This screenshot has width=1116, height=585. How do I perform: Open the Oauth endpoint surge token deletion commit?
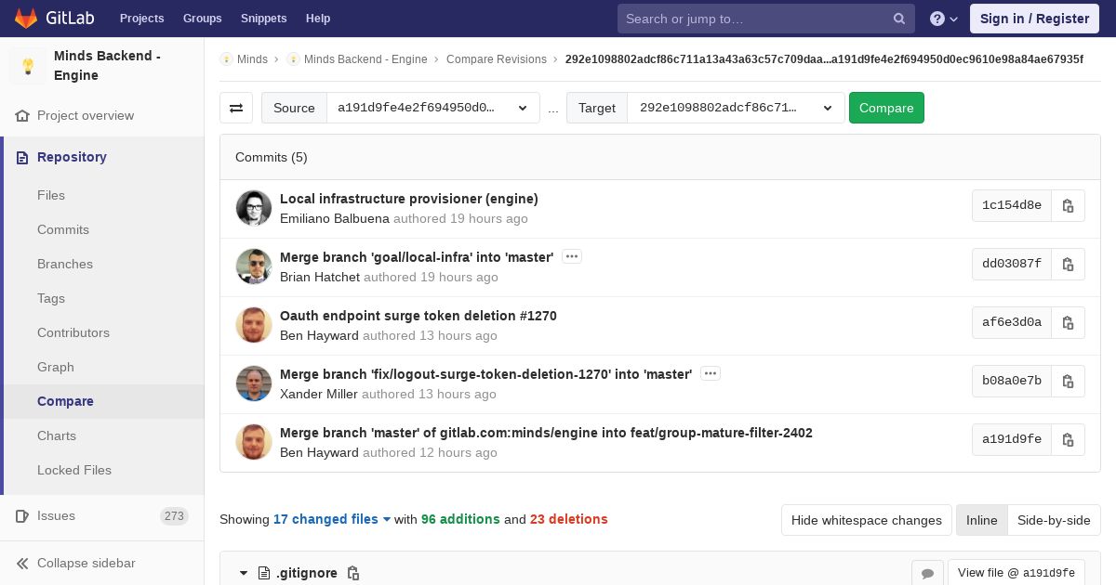[418, 316]
